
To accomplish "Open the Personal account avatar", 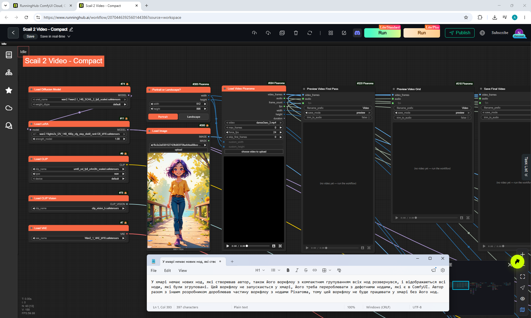I will [519, 33].
